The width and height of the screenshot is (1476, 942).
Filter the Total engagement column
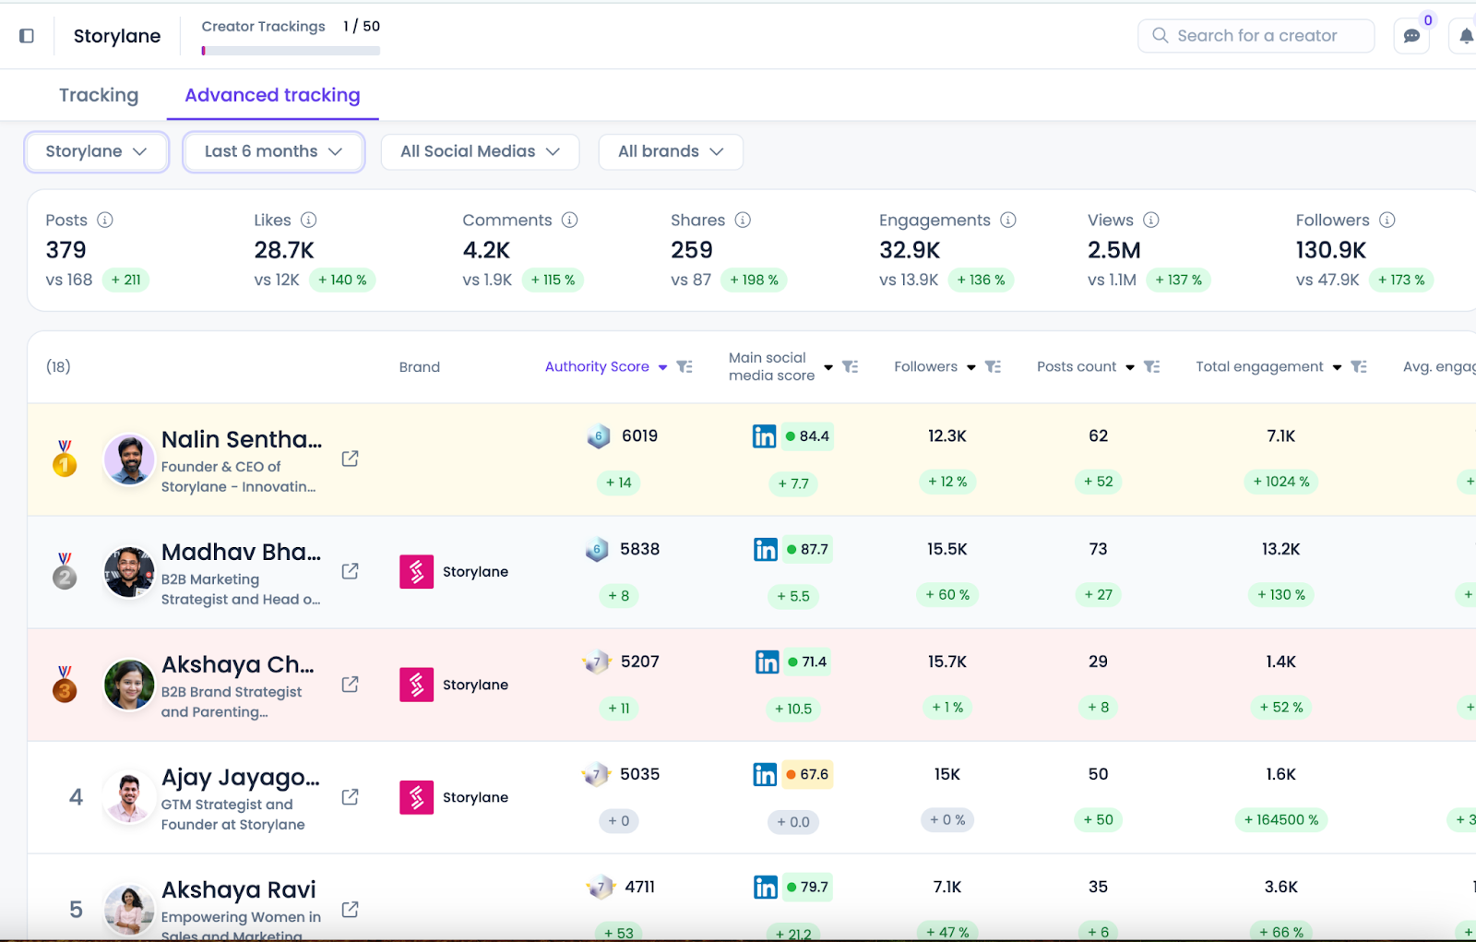(x=1359, y=366)
